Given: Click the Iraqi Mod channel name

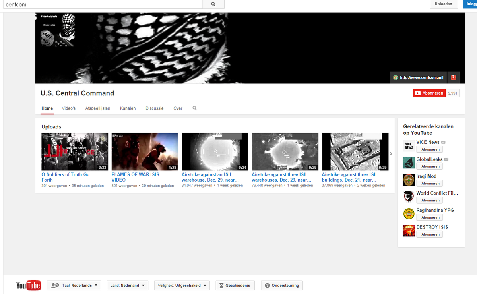Looking at the screenshot, I should coord(426,176).
